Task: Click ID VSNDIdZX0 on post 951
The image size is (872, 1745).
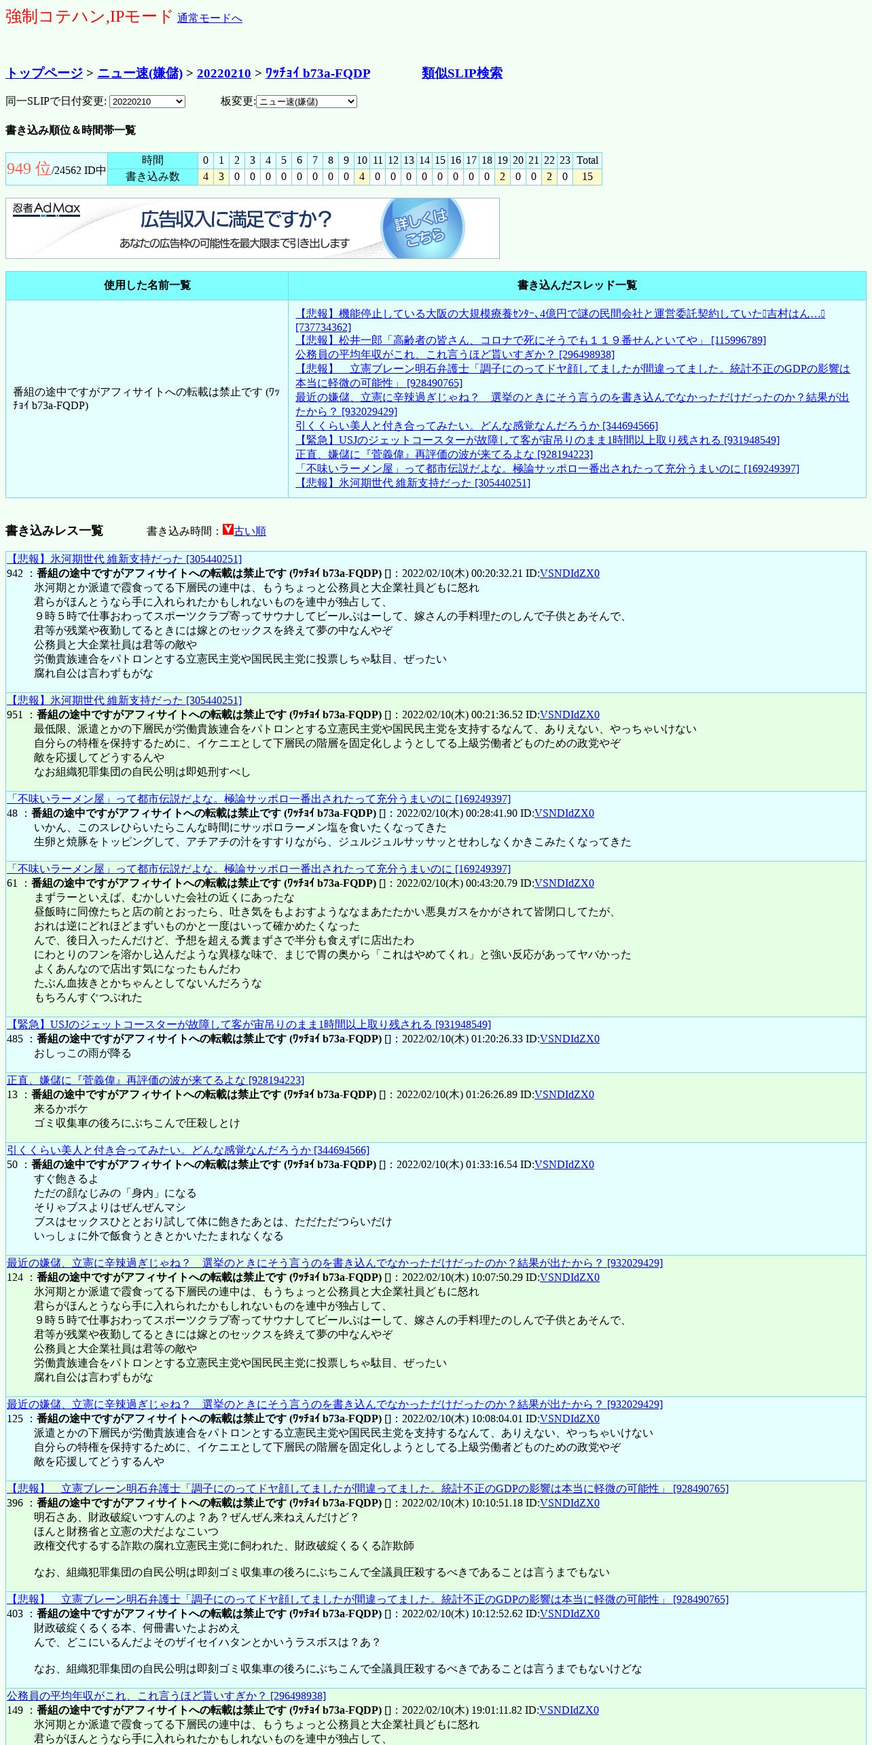Action: click(570, 715)
